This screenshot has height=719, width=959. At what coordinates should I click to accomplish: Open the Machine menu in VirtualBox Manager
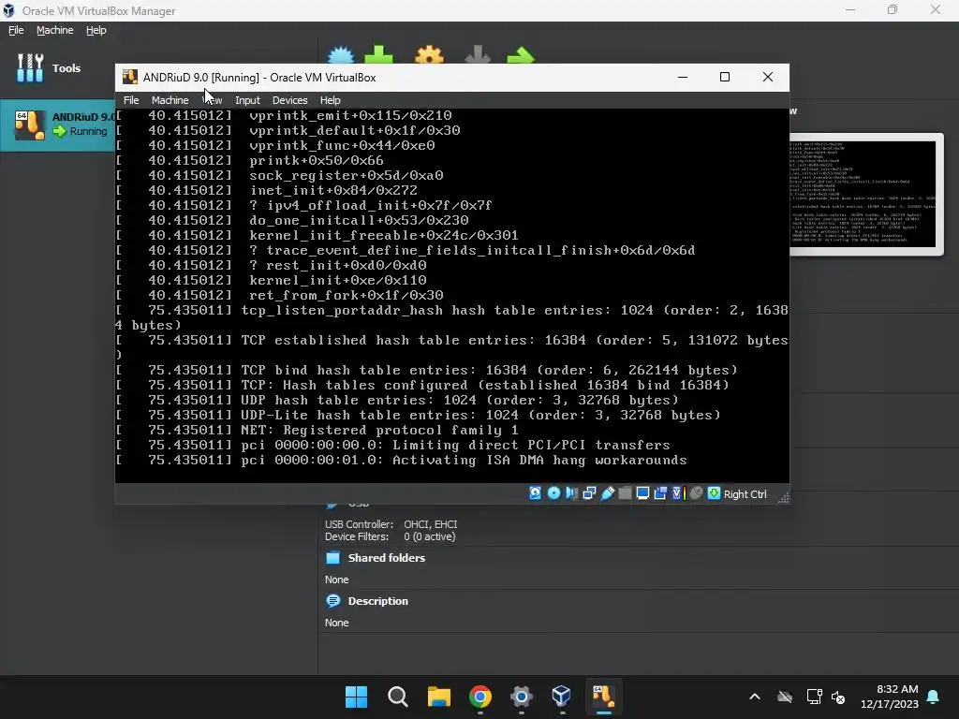coord(55,30)
